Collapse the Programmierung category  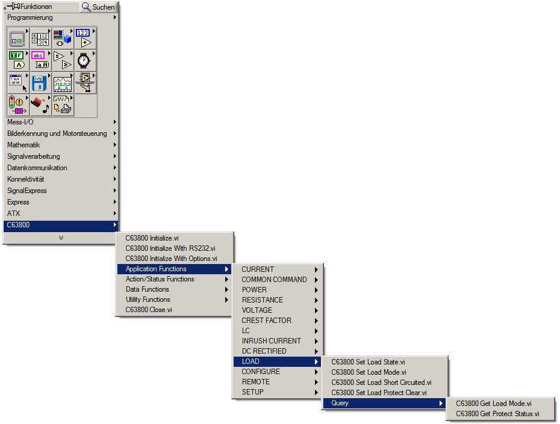pyautogui.click(x=61, y=17)
